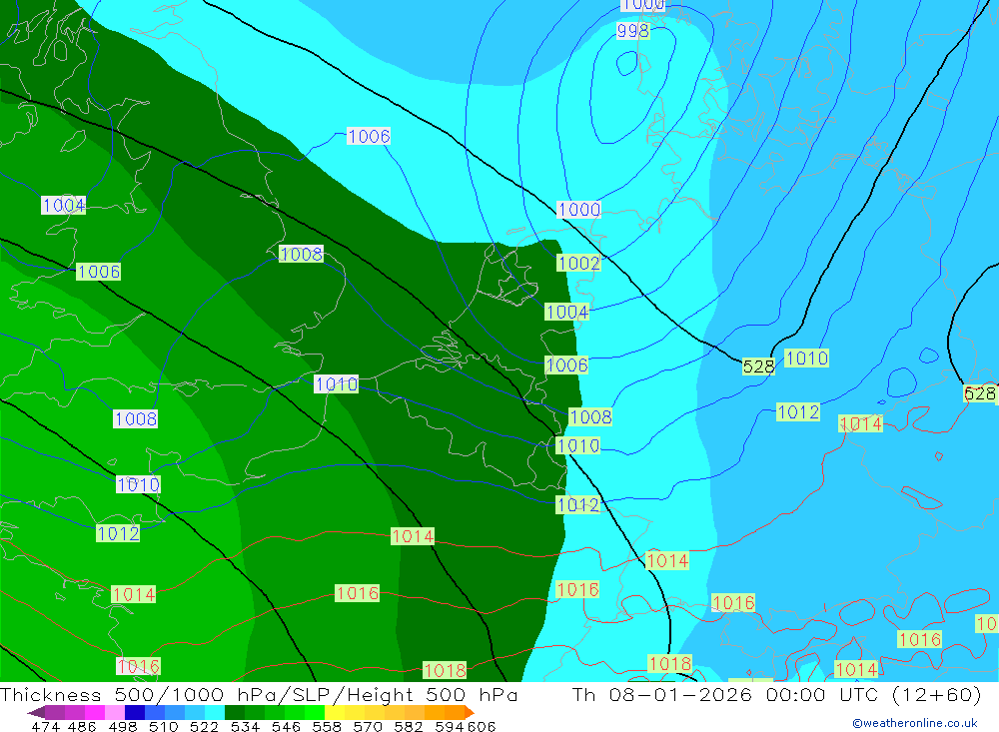The image size is (999, 732).
Task: Click the legend value 606
Action: 482,726
